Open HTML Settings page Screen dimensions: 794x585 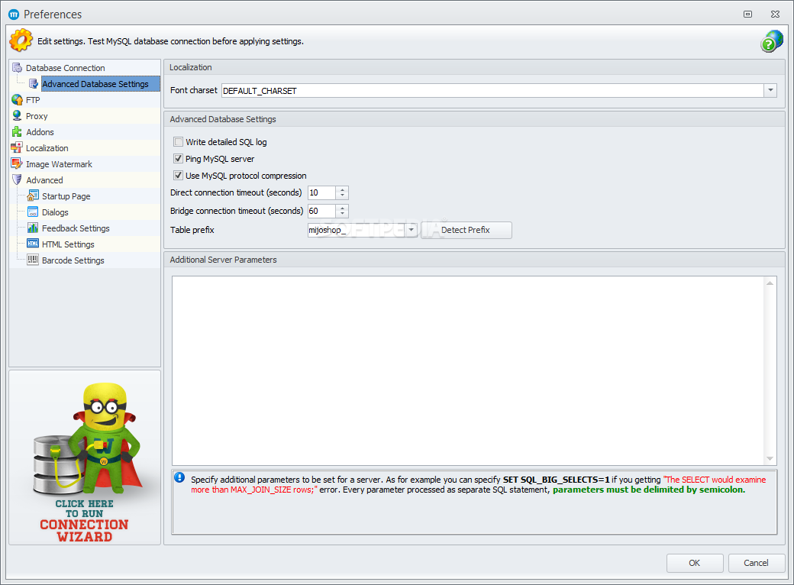pos(68,244)
